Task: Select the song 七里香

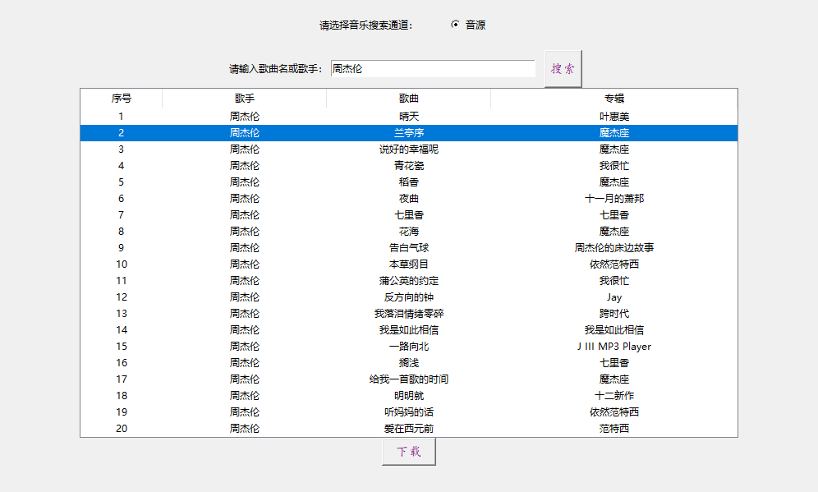Action: (408, 214)
